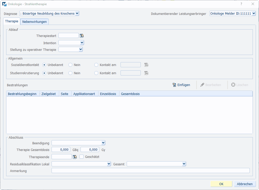
Task: Select Kontakt am for Studienrekrutierung
Action: [x=96, y=73]
